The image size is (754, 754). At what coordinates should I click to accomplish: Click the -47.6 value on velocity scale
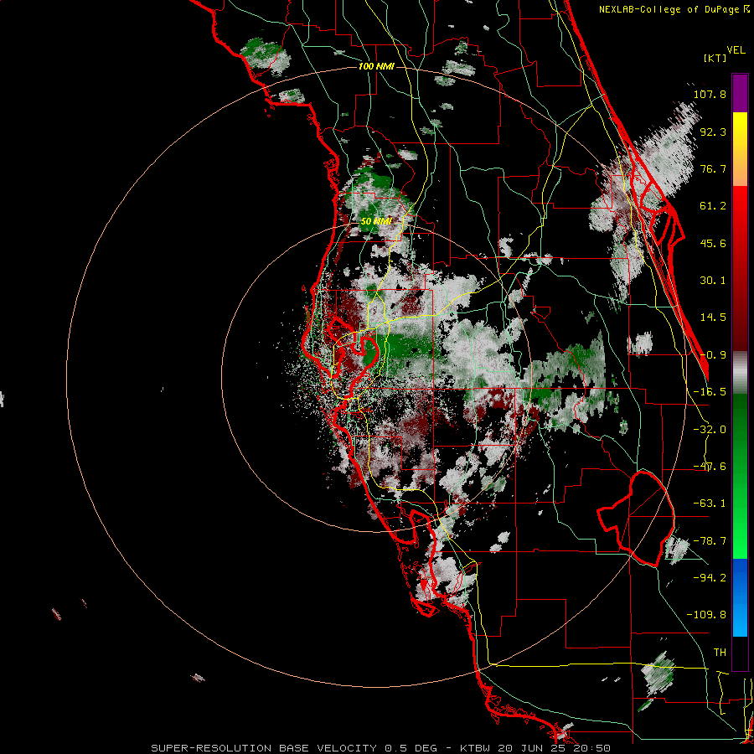pos(710,467)
